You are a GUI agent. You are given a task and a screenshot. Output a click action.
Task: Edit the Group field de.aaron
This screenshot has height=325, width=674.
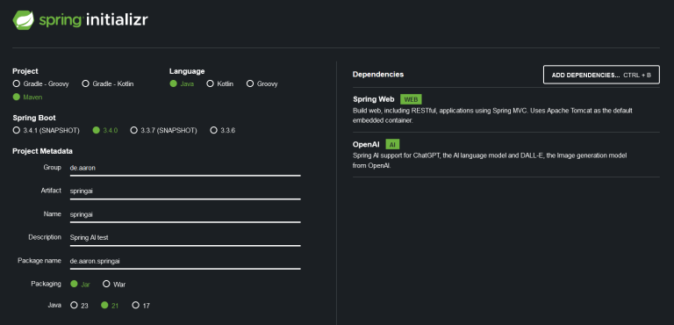click(185, 168)
